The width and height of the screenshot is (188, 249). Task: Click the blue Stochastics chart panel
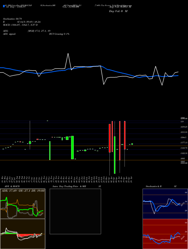[165, 204]
